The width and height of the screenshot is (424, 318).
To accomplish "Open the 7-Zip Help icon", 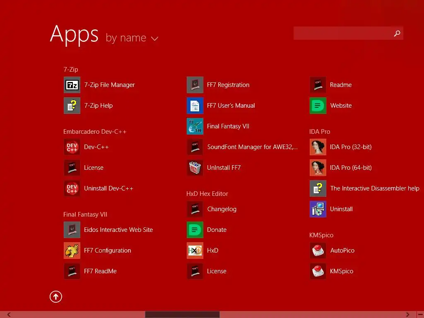I will 72,106.
